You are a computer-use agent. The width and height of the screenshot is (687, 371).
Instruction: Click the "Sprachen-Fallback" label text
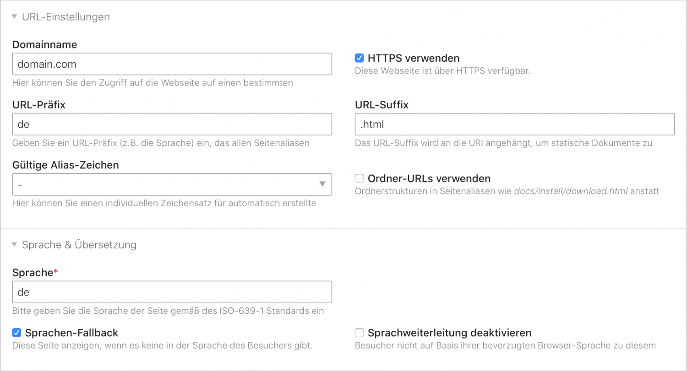pyautogui.click(x=71, y=333)
